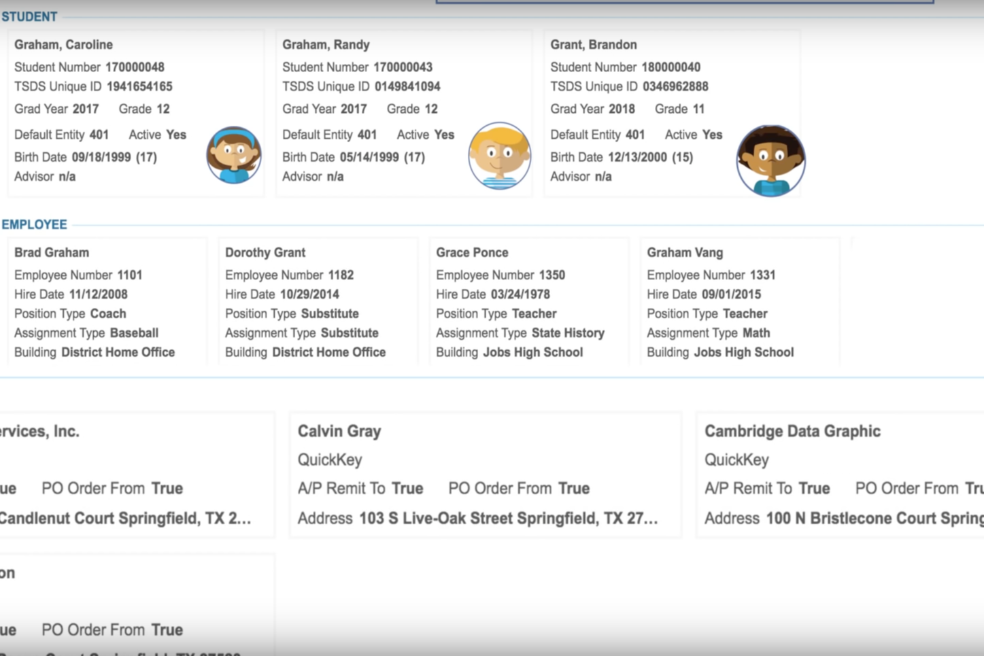Open Grace Ponce's employee name
This screenshot has width=984, height=656.
(472, 253)
